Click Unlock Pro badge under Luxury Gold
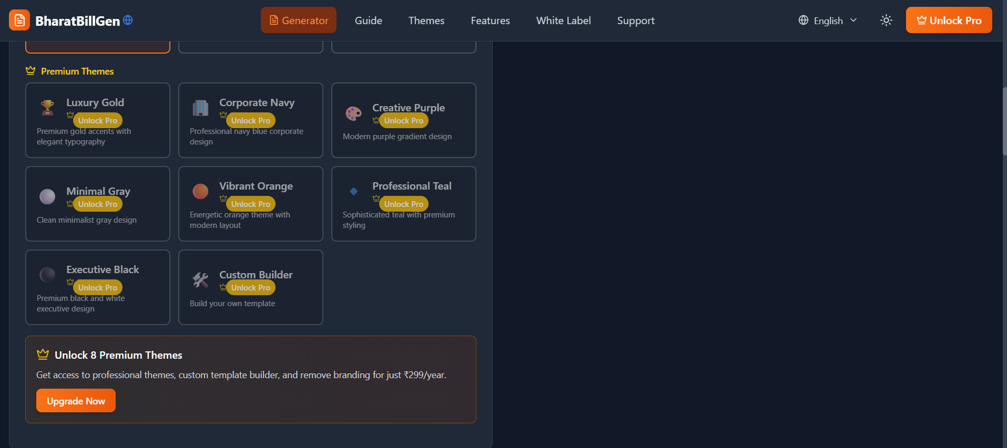 (x=98, y=120)
